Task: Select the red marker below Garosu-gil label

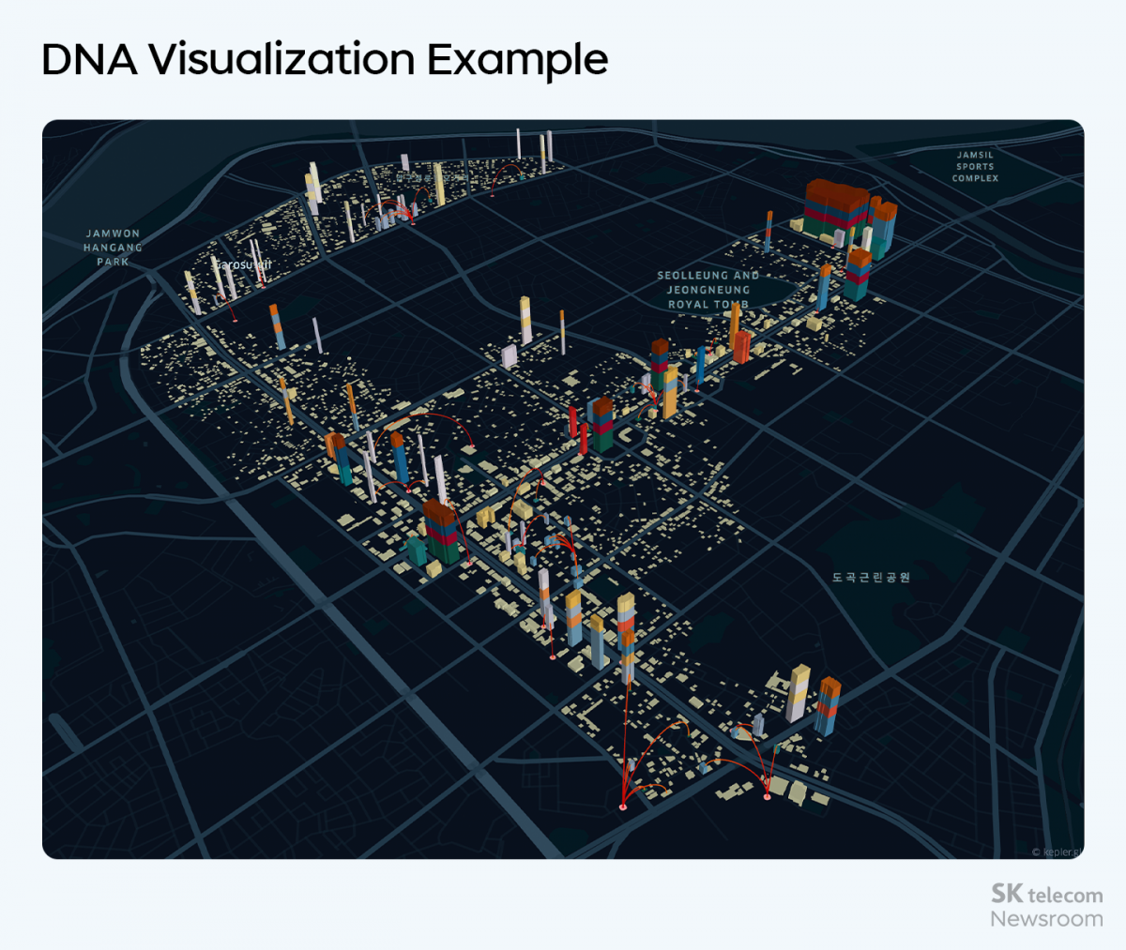Action: click(x=263, y=287)
